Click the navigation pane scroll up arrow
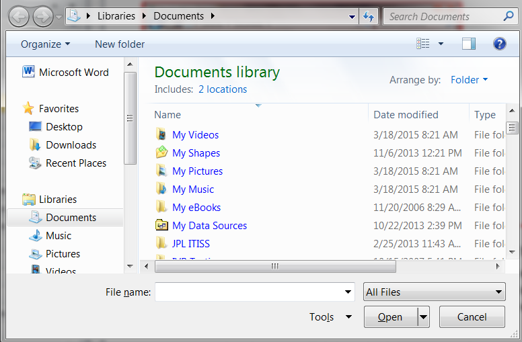 pyautogui.click(x=130, y=65)
